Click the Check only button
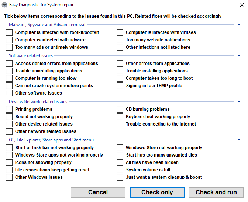 157,192
